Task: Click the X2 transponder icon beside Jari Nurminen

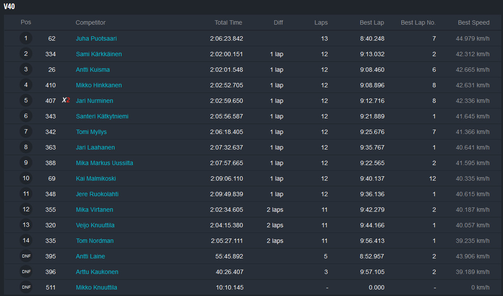Action: point(66,100)
